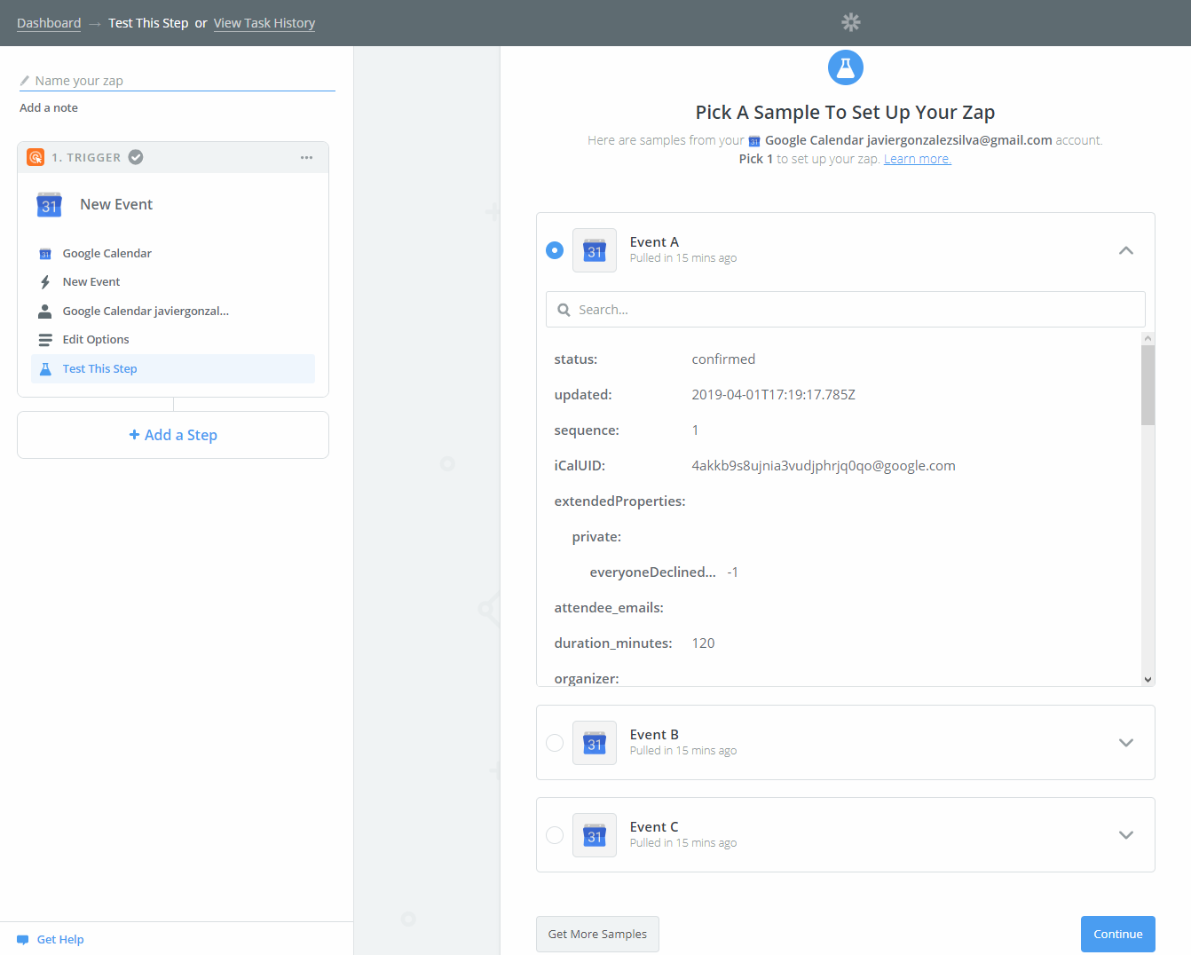Click the orange trigger step icon
The height and width of the screenshot is (955, 1191).
point(35,157)
